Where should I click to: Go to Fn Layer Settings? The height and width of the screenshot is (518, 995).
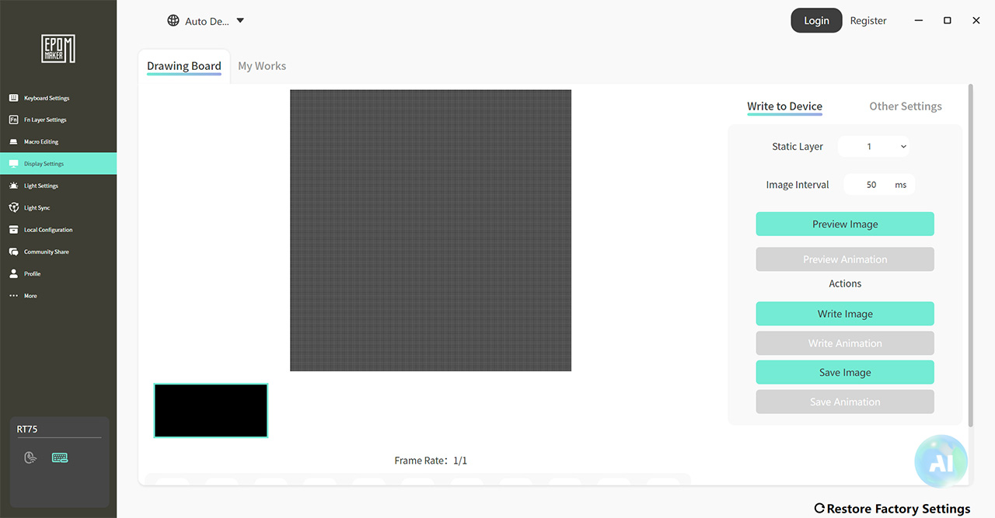[58, 120]
